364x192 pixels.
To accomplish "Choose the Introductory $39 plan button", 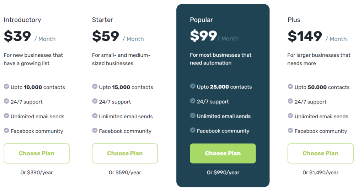I will pos(37,153).
